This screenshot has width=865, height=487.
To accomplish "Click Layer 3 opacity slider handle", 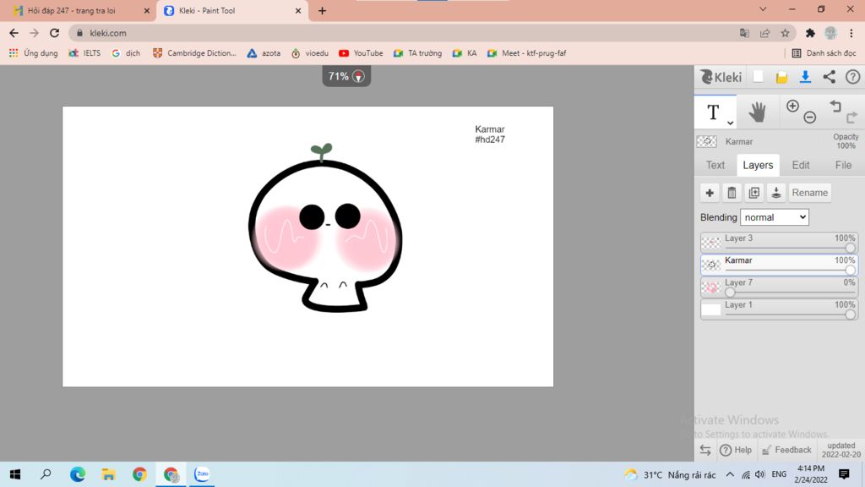I will pyautogui.click(x=850, y=248).
